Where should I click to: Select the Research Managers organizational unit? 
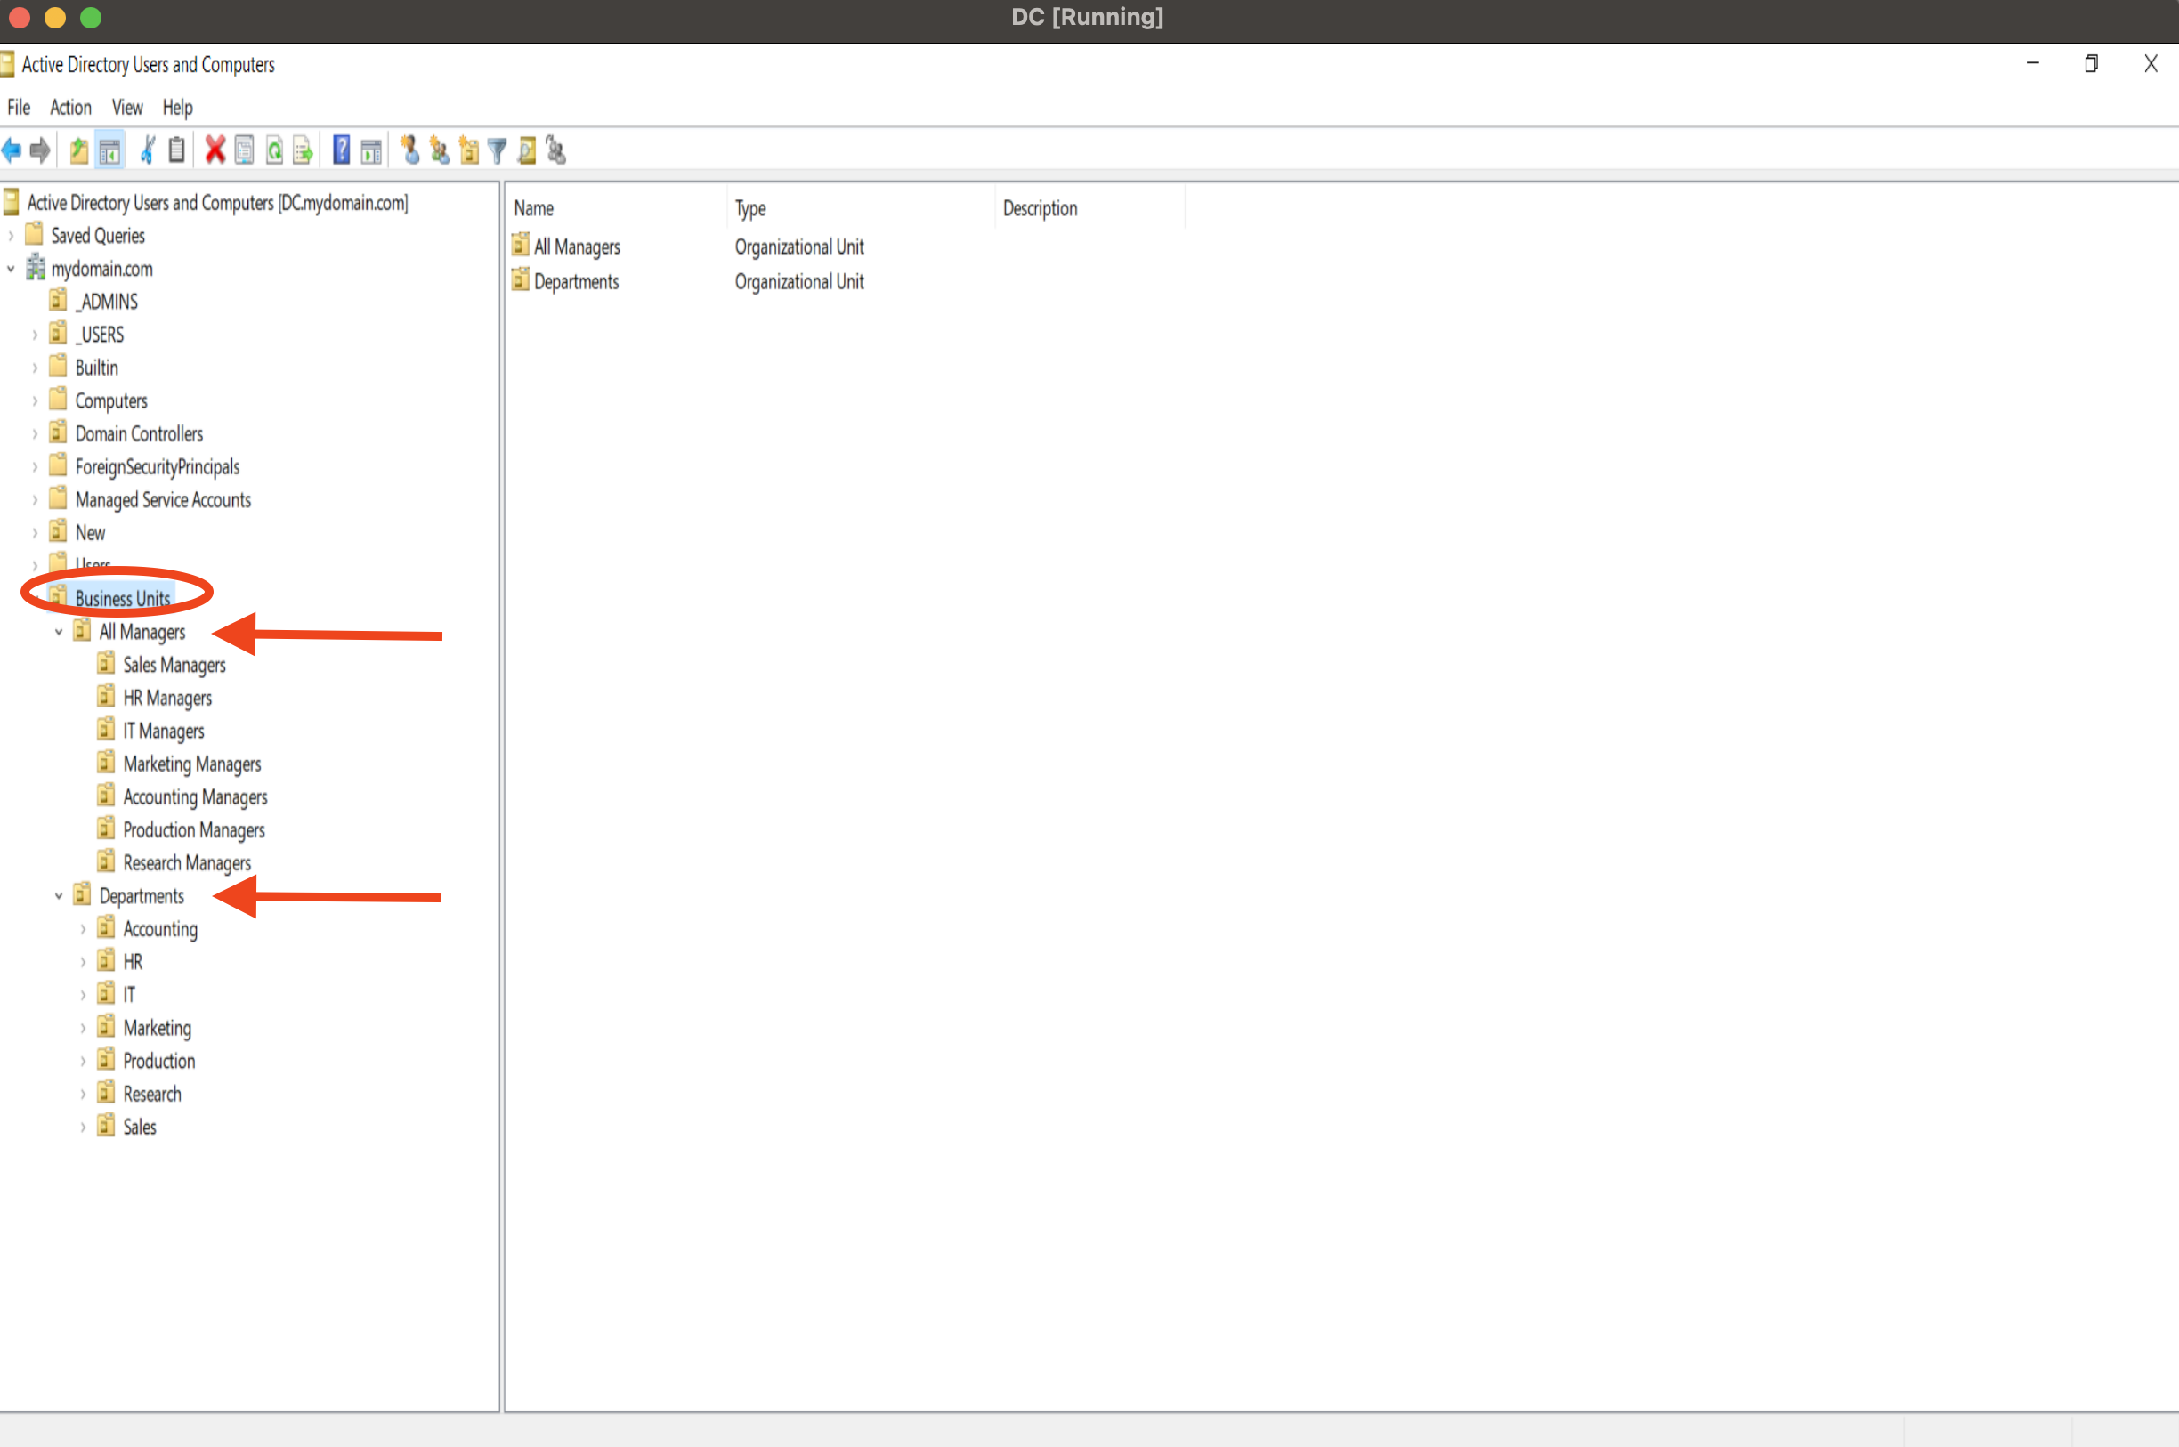tap(186, 862)
